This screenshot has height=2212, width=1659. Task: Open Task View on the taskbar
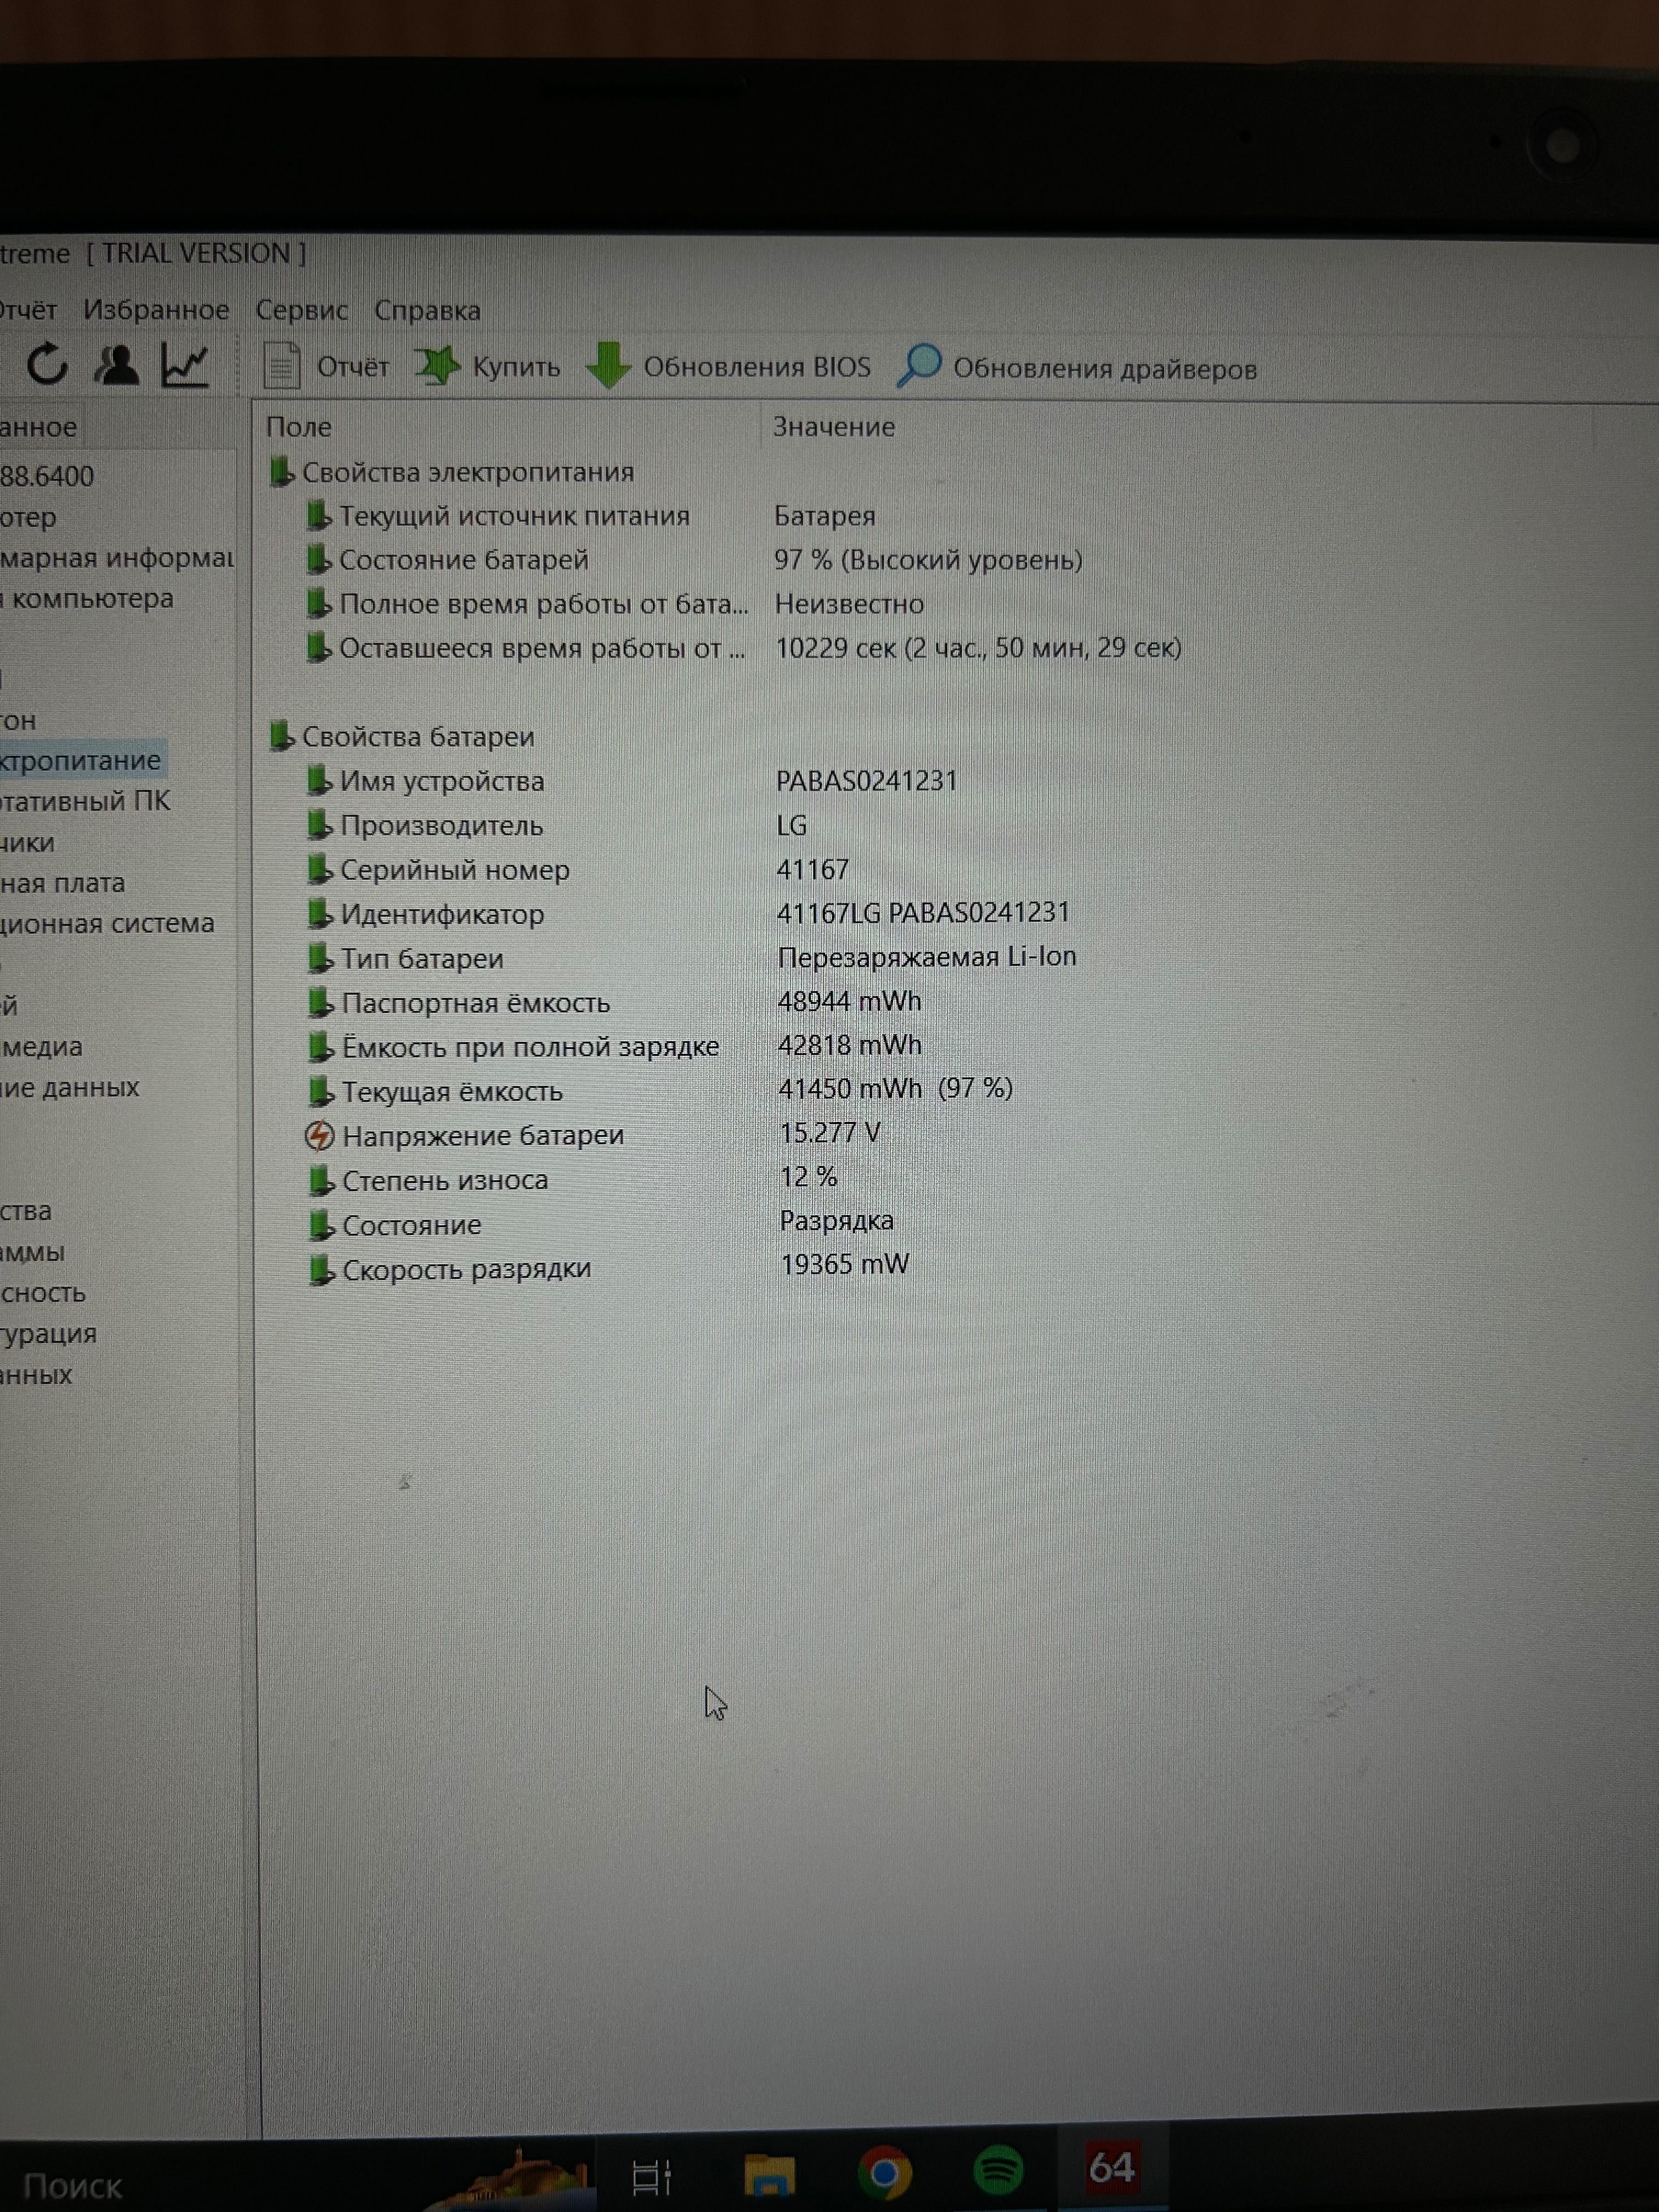click(x=652, y=2176)
